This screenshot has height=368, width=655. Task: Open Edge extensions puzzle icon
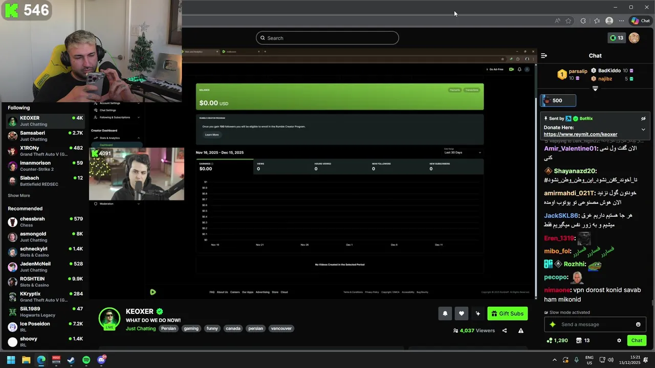click(x=583, y=21)
